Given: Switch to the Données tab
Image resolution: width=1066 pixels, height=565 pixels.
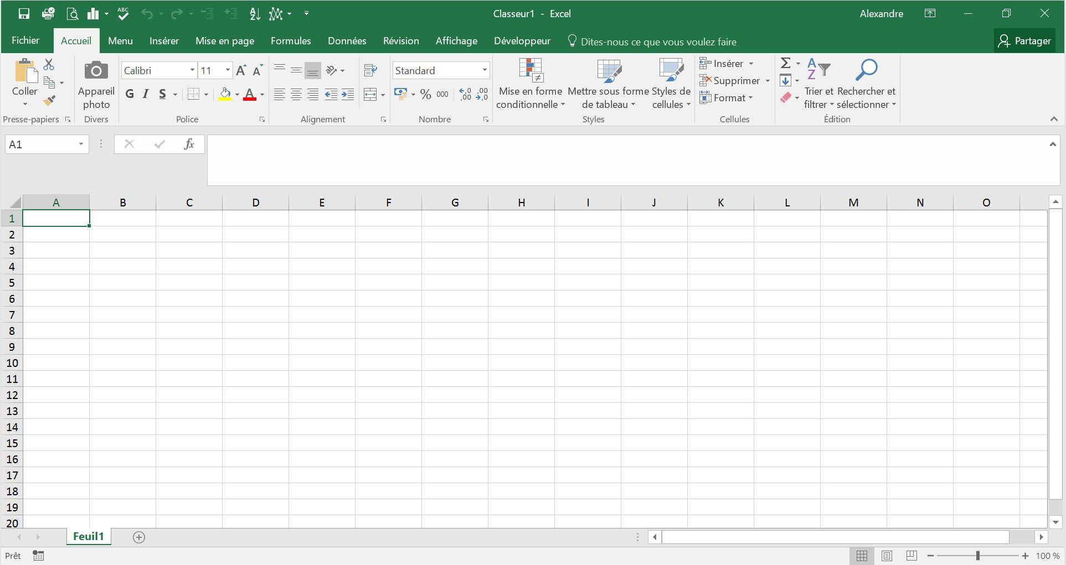Looking at the screenshot, I should coord(347,41).
